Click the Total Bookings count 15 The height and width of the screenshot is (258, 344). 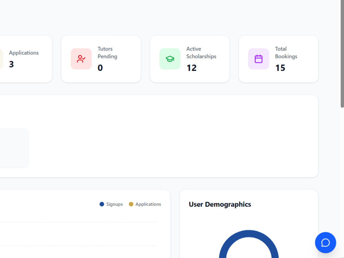click(x=280, y=68)
